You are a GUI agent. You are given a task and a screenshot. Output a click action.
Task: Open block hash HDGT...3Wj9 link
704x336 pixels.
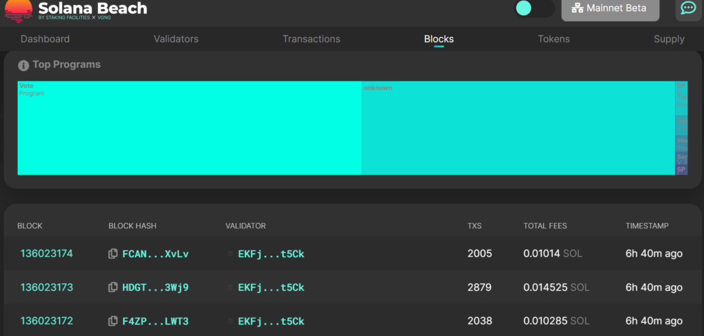point(155,287)
